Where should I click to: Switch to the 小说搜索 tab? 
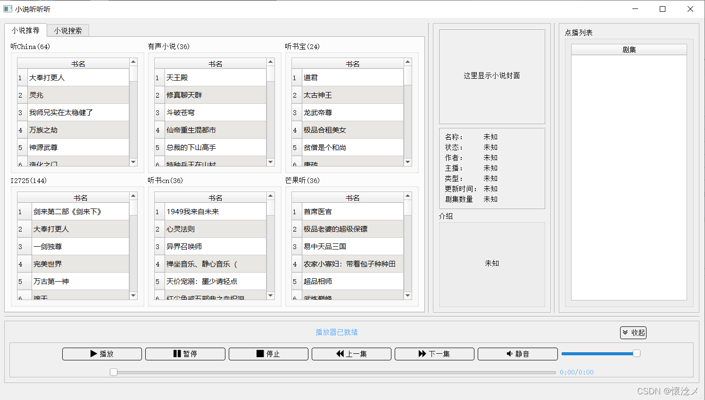click(x=68, y=31)
